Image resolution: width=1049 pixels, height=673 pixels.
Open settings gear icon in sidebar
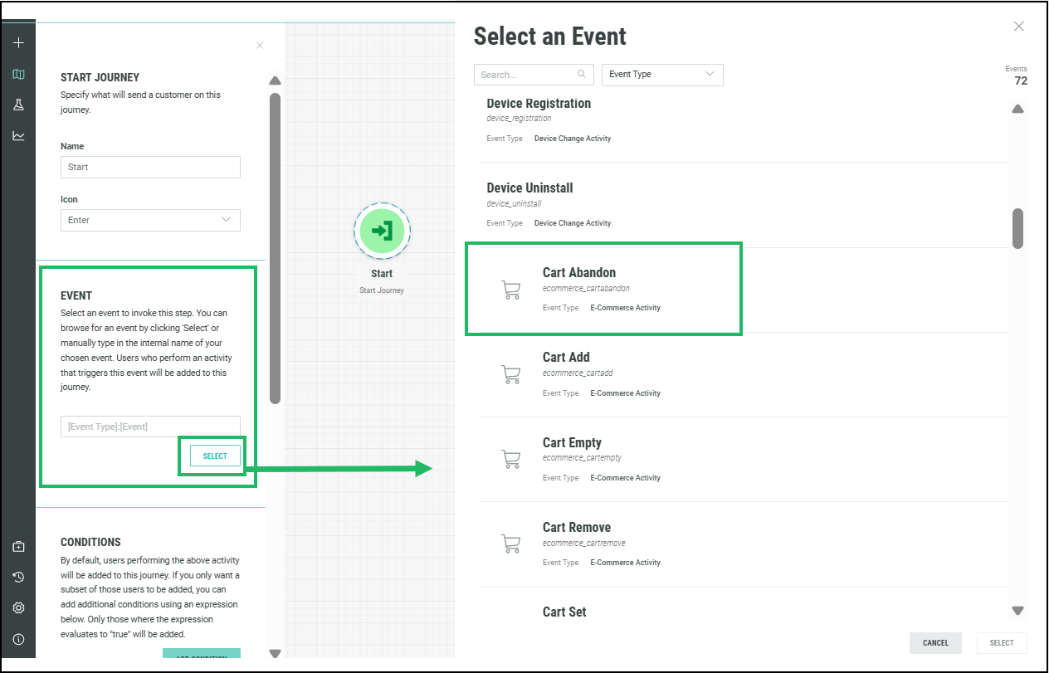click(x=18, y=607)
